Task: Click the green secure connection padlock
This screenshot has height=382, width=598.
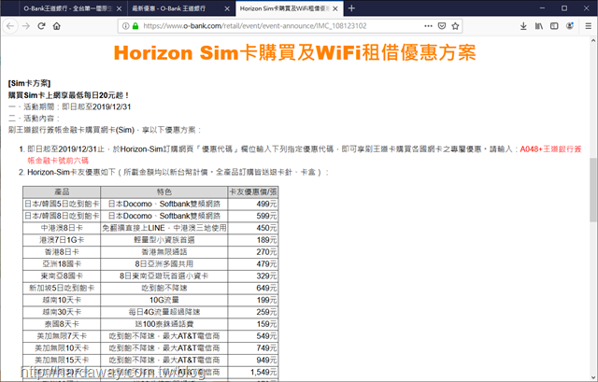Action: 135,26
